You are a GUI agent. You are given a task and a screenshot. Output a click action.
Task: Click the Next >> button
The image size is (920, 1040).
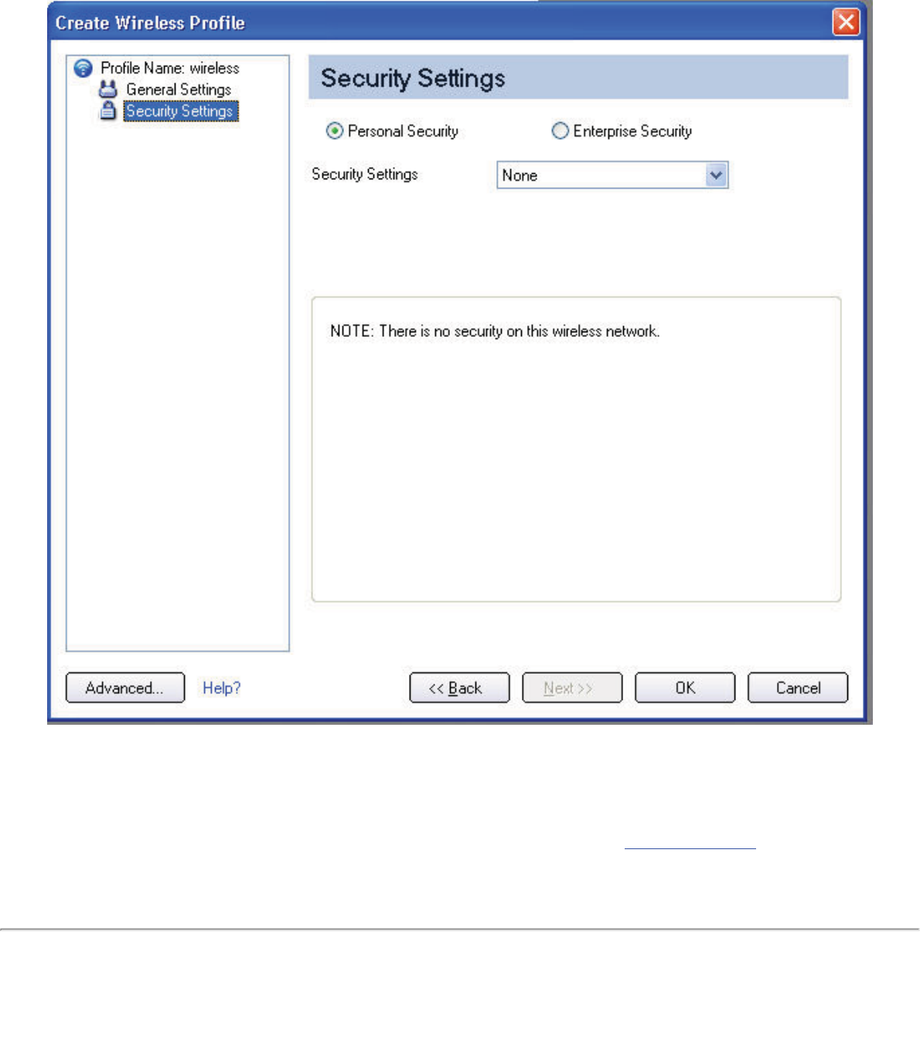pos(572,688)
